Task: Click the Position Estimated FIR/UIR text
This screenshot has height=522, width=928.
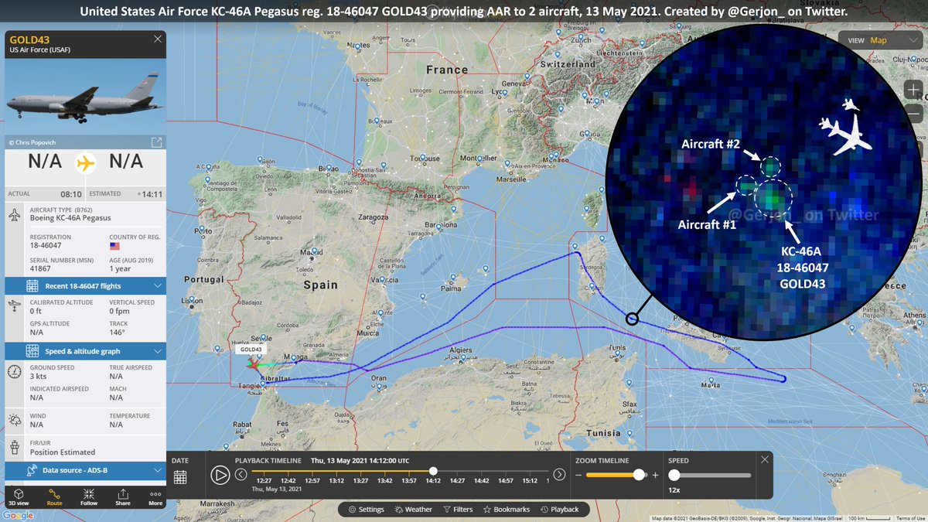Action: tap(63, 452)
